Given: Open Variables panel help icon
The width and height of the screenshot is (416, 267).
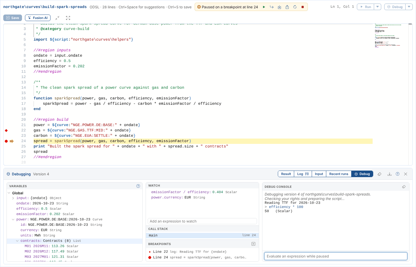Looking at the screenshot, I should 138,186.
